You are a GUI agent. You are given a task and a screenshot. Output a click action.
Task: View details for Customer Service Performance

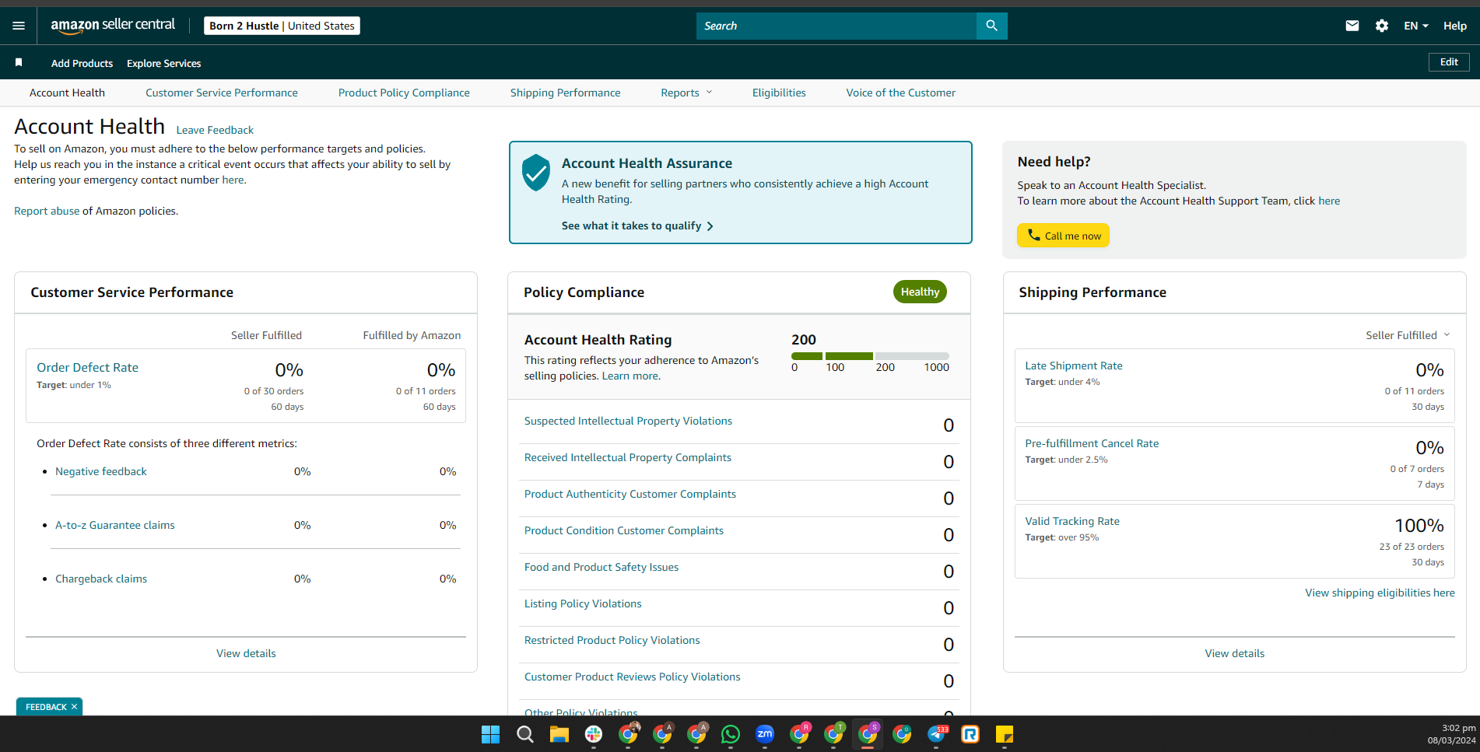pos(246,653)
